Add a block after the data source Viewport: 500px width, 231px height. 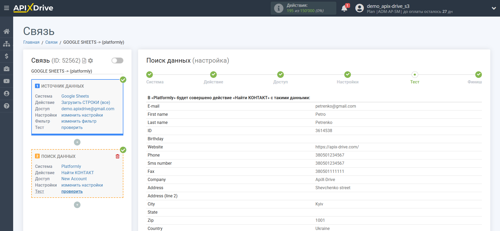(77, 142)
